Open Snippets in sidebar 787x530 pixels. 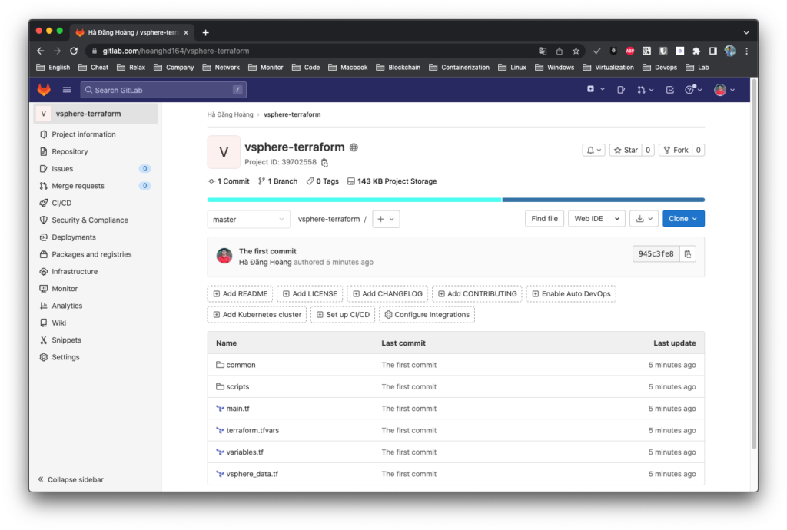95,340
